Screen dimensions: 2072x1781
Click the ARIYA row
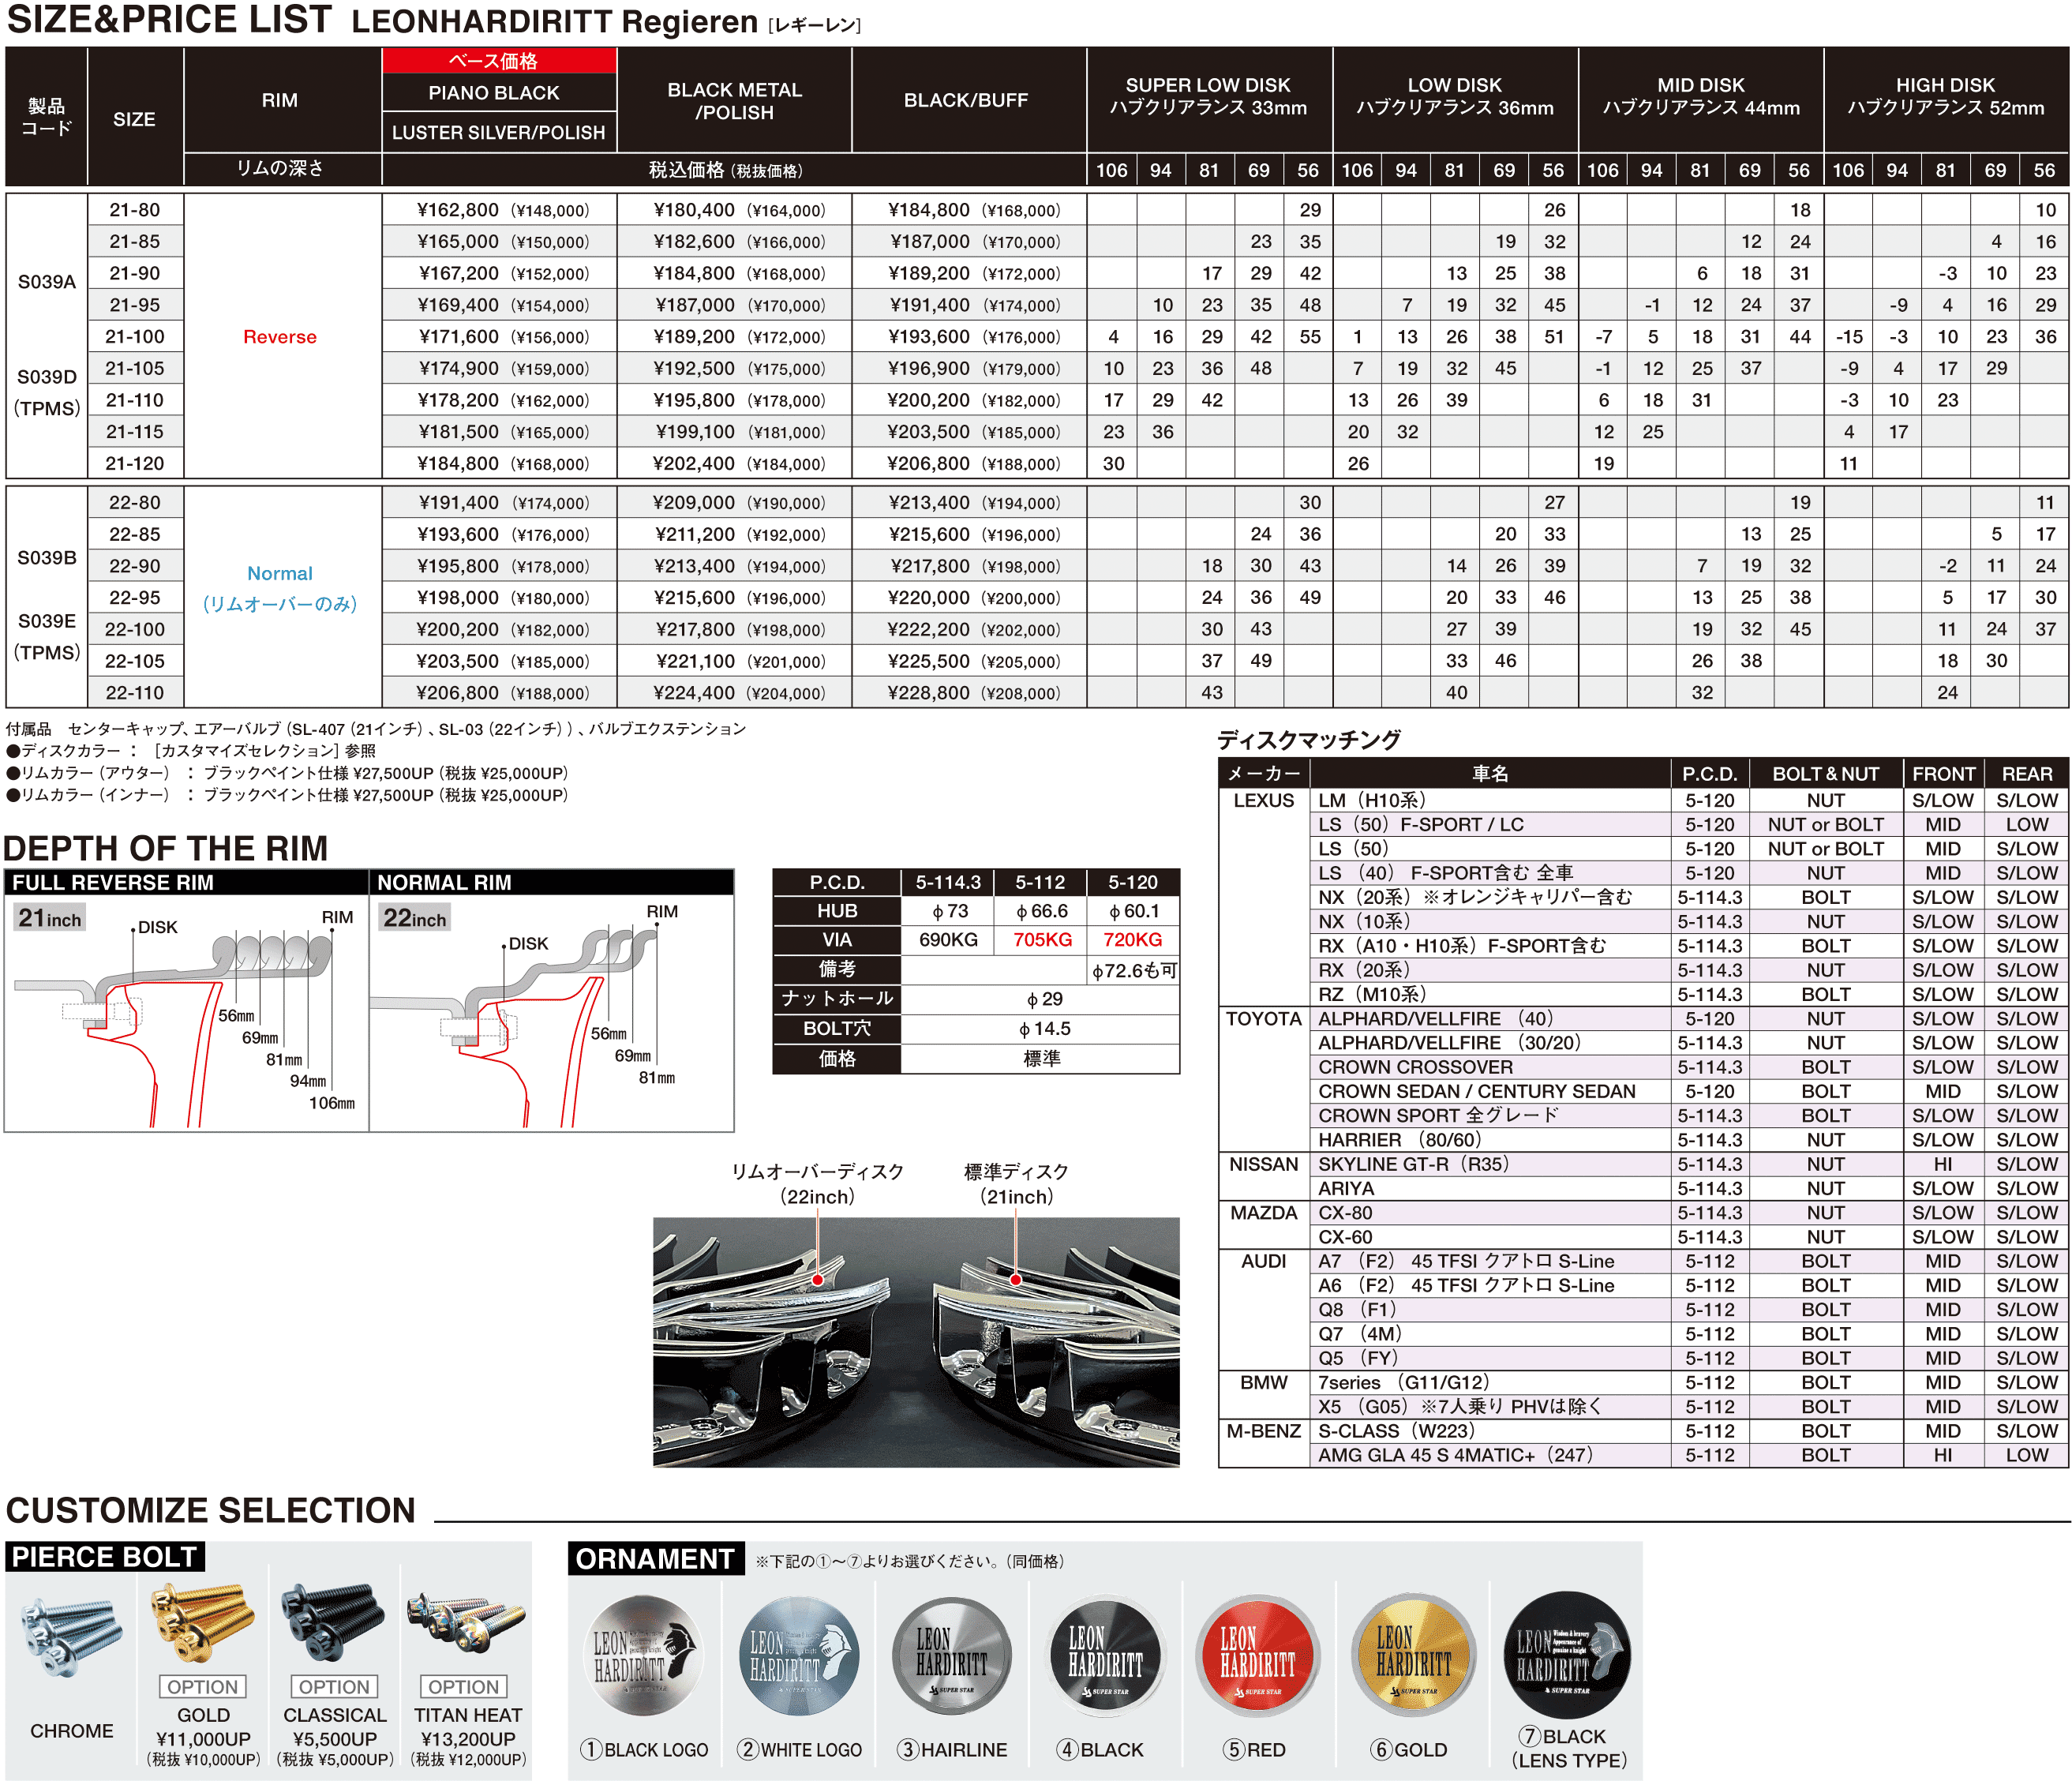point(1689,1188)
